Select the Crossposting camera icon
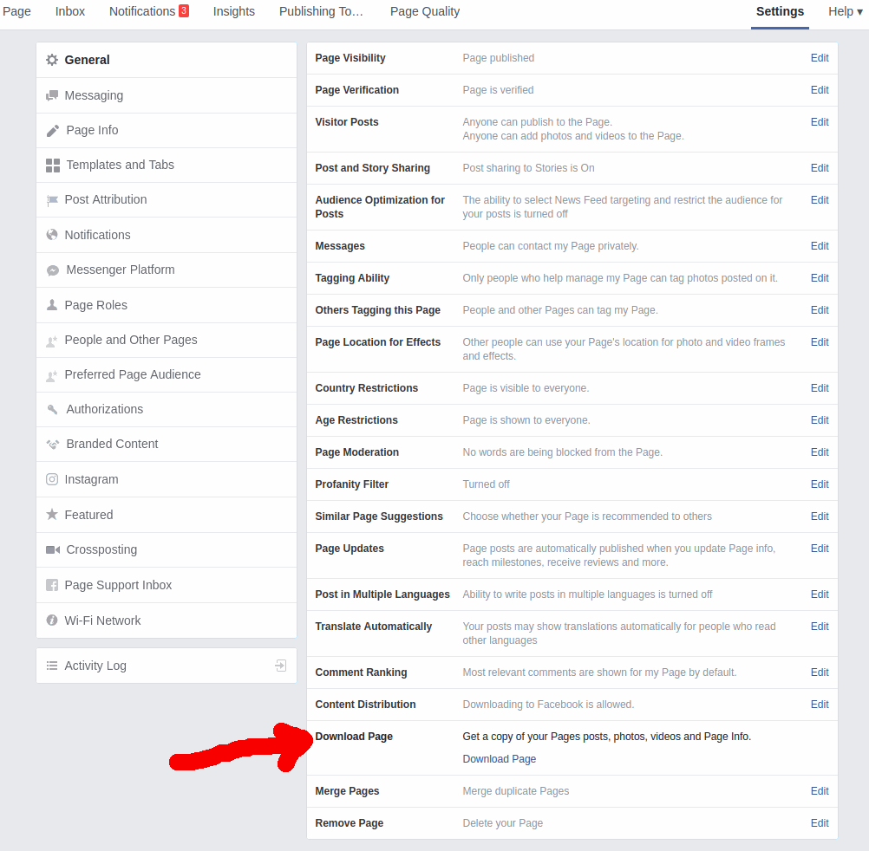Viewport: 869px width, 851px height. (x=50, y=549)
